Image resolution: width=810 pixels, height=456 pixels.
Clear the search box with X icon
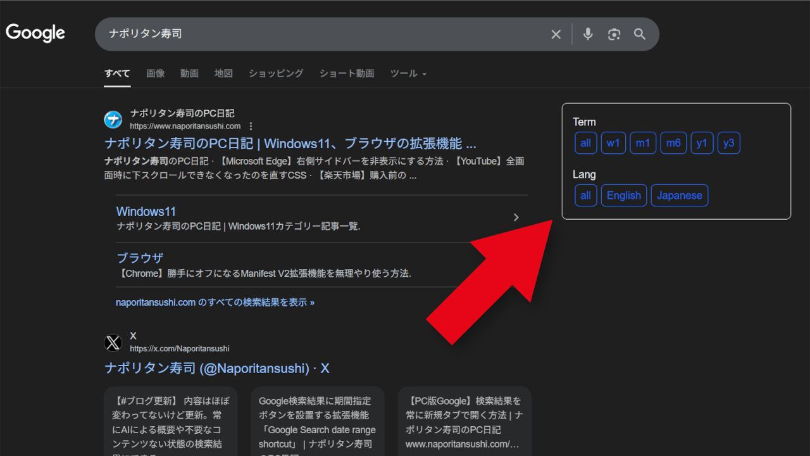556,34
